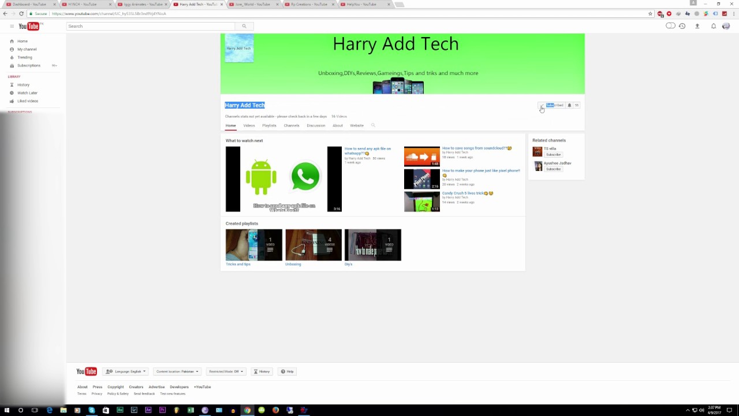Open the Tricks and tips playlist thumbnail

coord(254,245)
